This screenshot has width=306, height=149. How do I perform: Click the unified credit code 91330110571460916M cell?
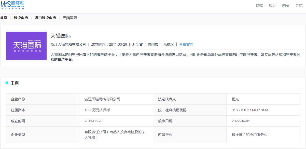tap(249, 110)
